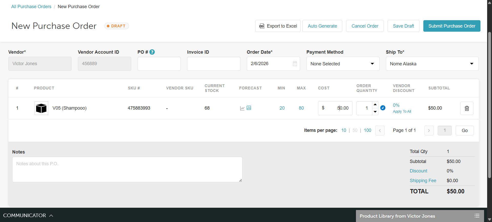Click the Cost input field
The height and width of the screenshot is (222, 492).
[335, 108]
